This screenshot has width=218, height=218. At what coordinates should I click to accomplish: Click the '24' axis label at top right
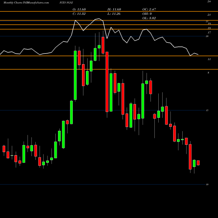[209, 2]
